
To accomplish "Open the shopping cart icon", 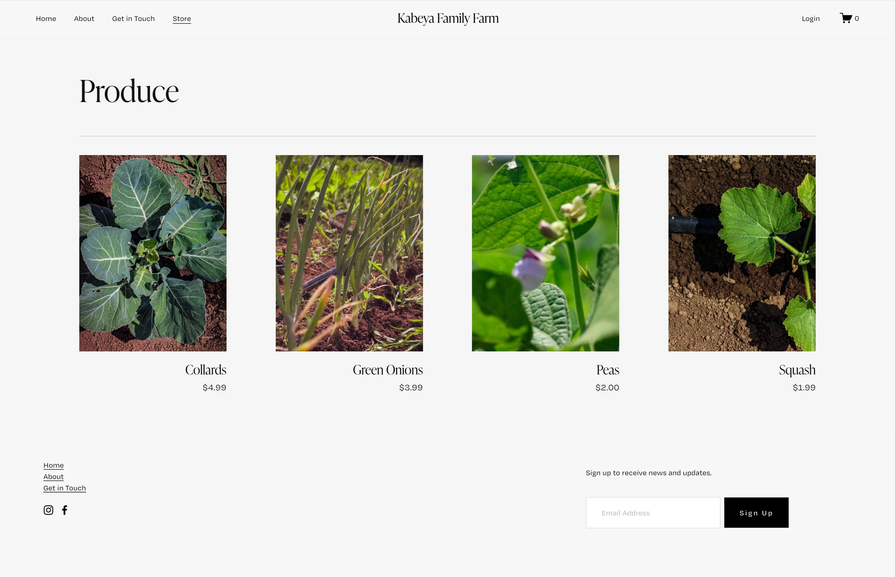I will click(846, 18).
